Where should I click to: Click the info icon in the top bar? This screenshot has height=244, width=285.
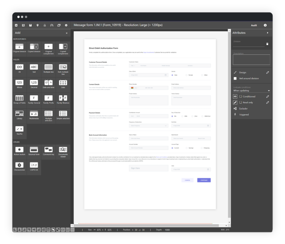point(265,25)
